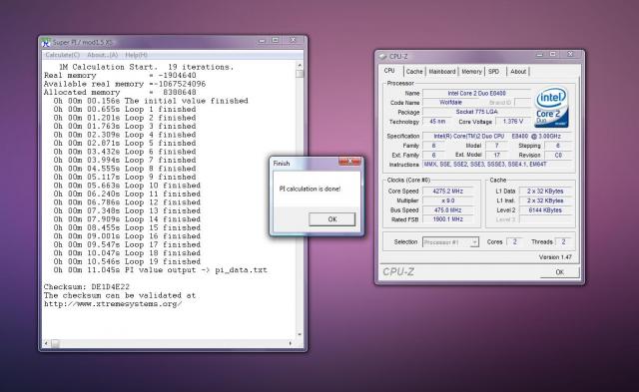This screenshot has height=392, width=639.
Task: Click the Revision C0 value
Action: [558, 155]
